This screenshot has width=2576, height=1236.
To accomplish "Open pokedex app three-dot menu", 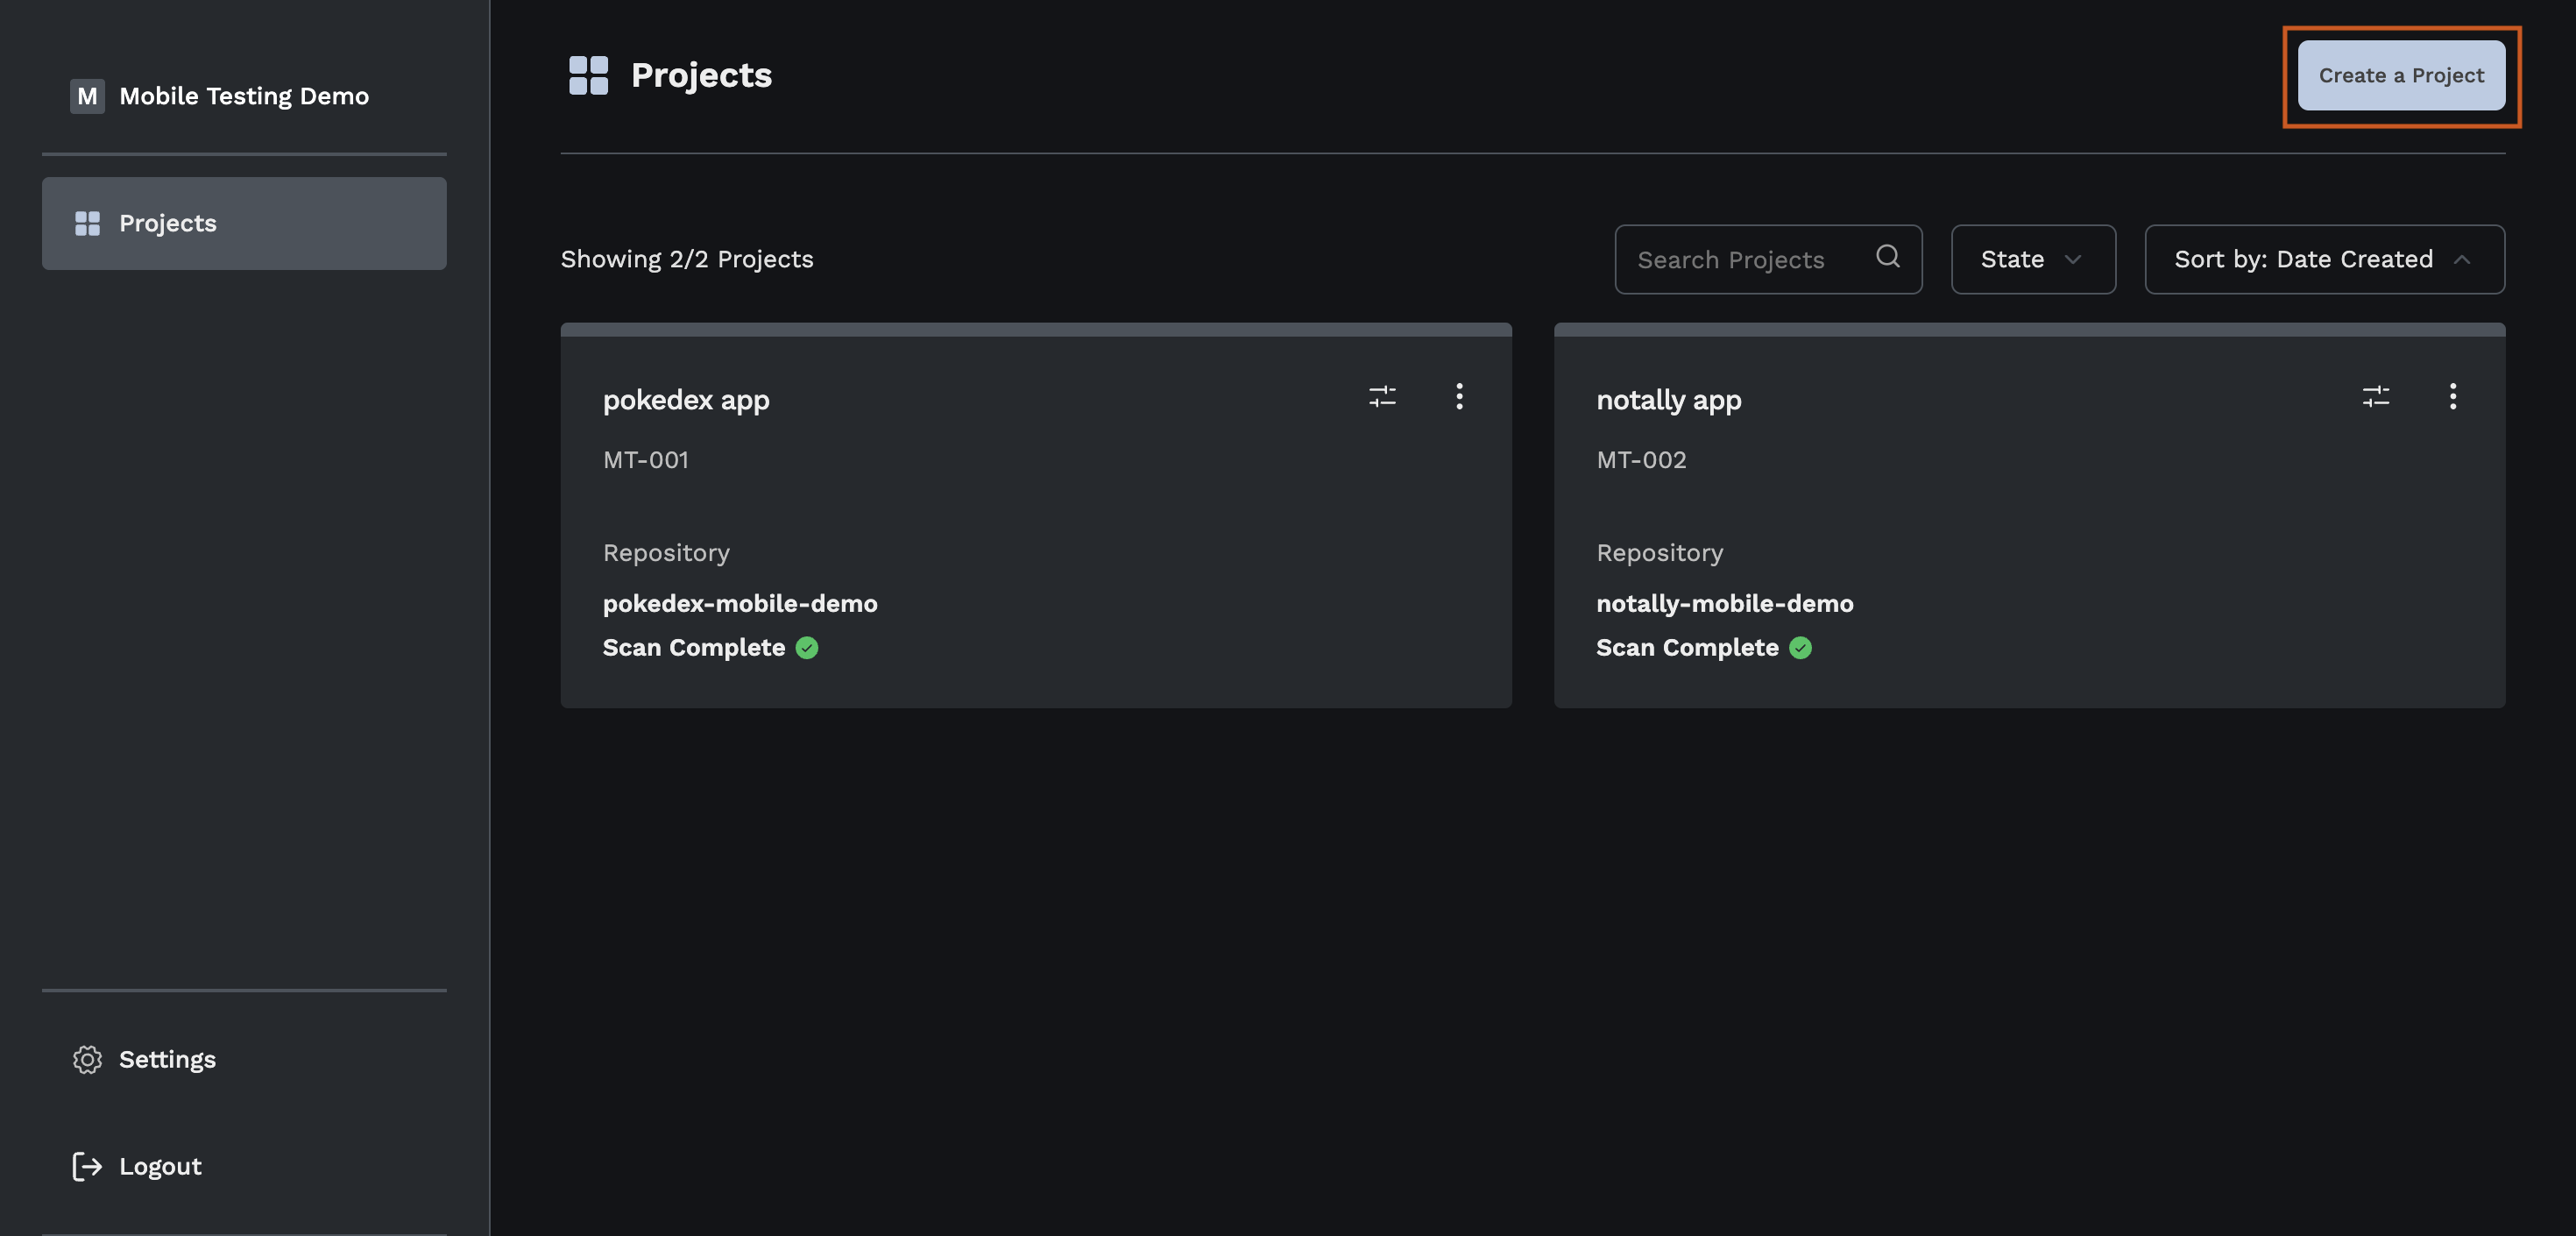I will point(1459,396).
